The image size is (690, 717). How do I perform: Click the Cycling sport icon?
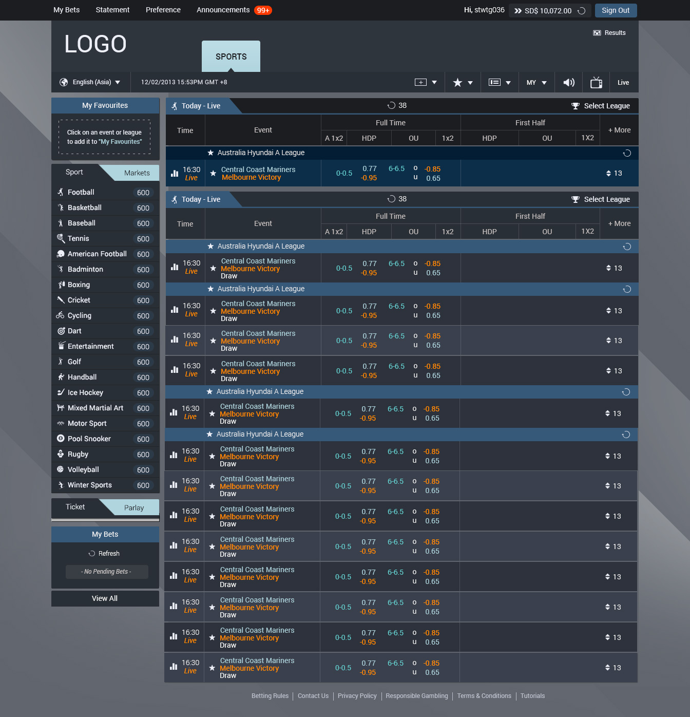[x=61, y=315]
